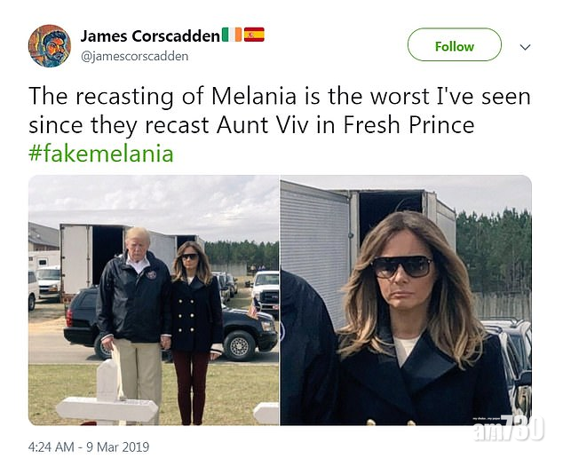563x458 pixels.
Task: Click the Spain flag emoji
Action: coord(254,36)
